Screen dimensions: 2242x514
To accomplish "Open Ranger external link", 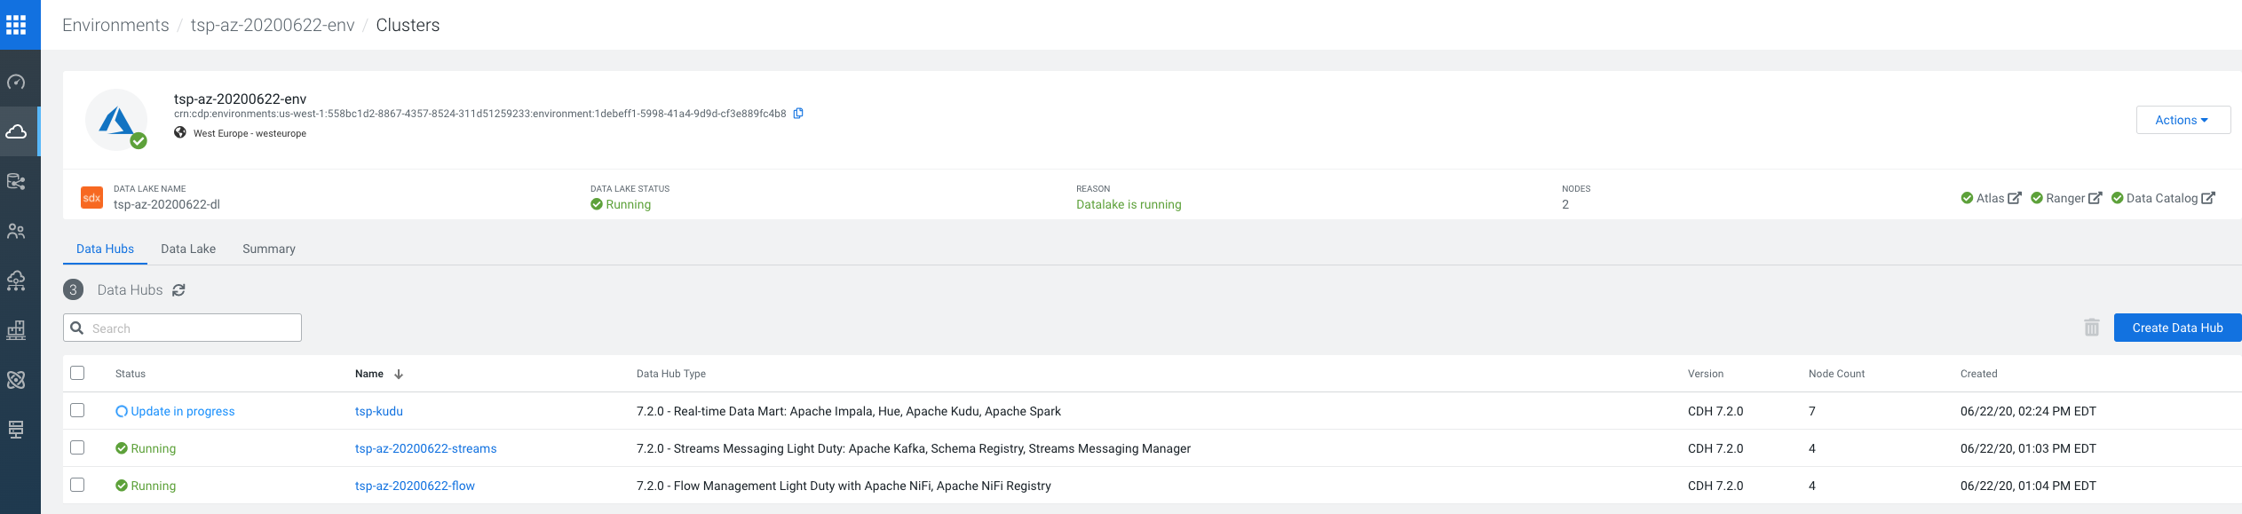I will point(2067,198).
